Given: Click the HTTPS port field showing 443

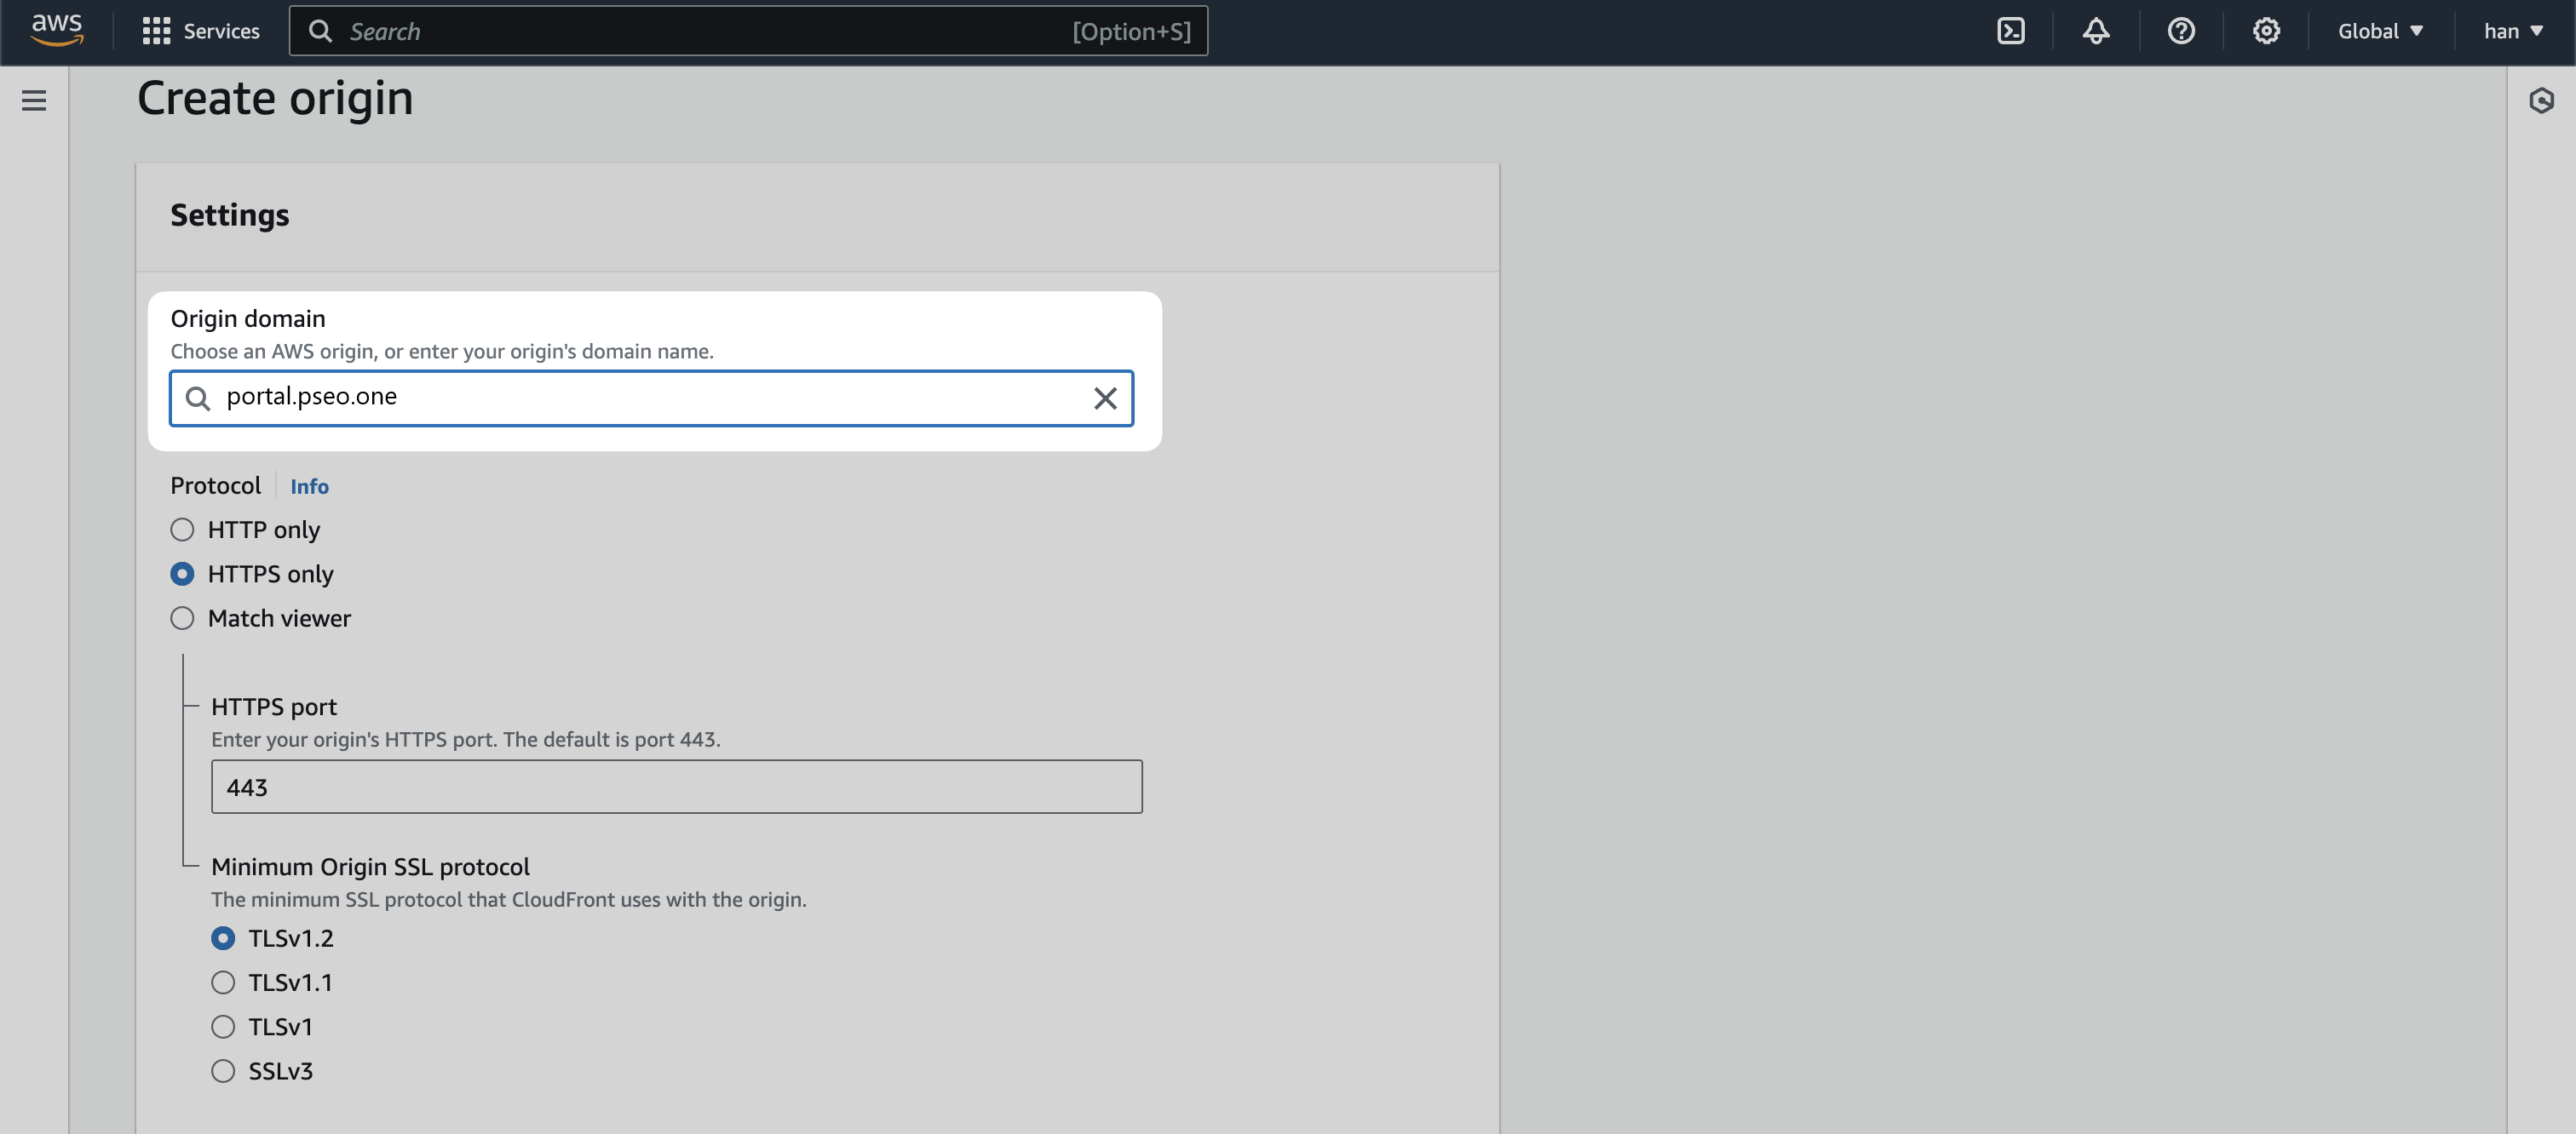Looking at the screenshot, I should tap(676, 787).
